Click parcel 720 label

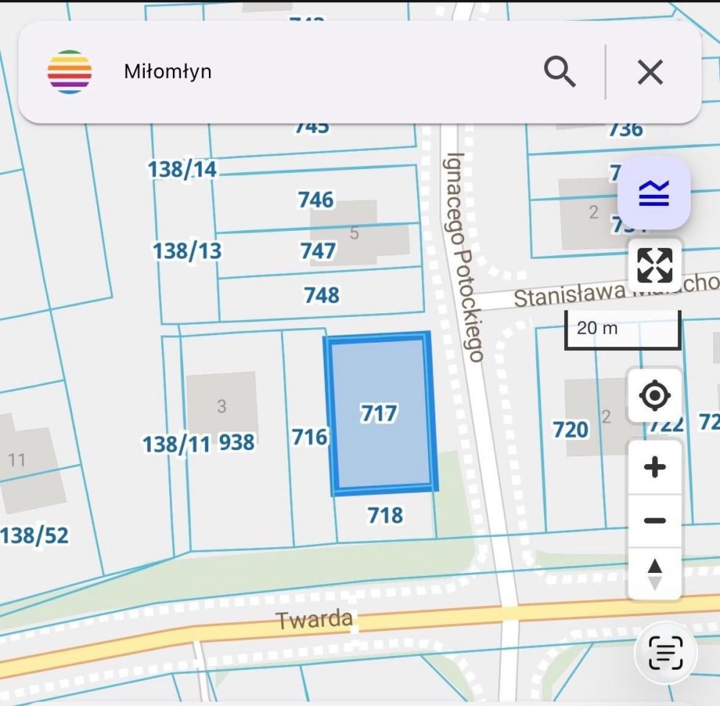[x=570, y=429]
